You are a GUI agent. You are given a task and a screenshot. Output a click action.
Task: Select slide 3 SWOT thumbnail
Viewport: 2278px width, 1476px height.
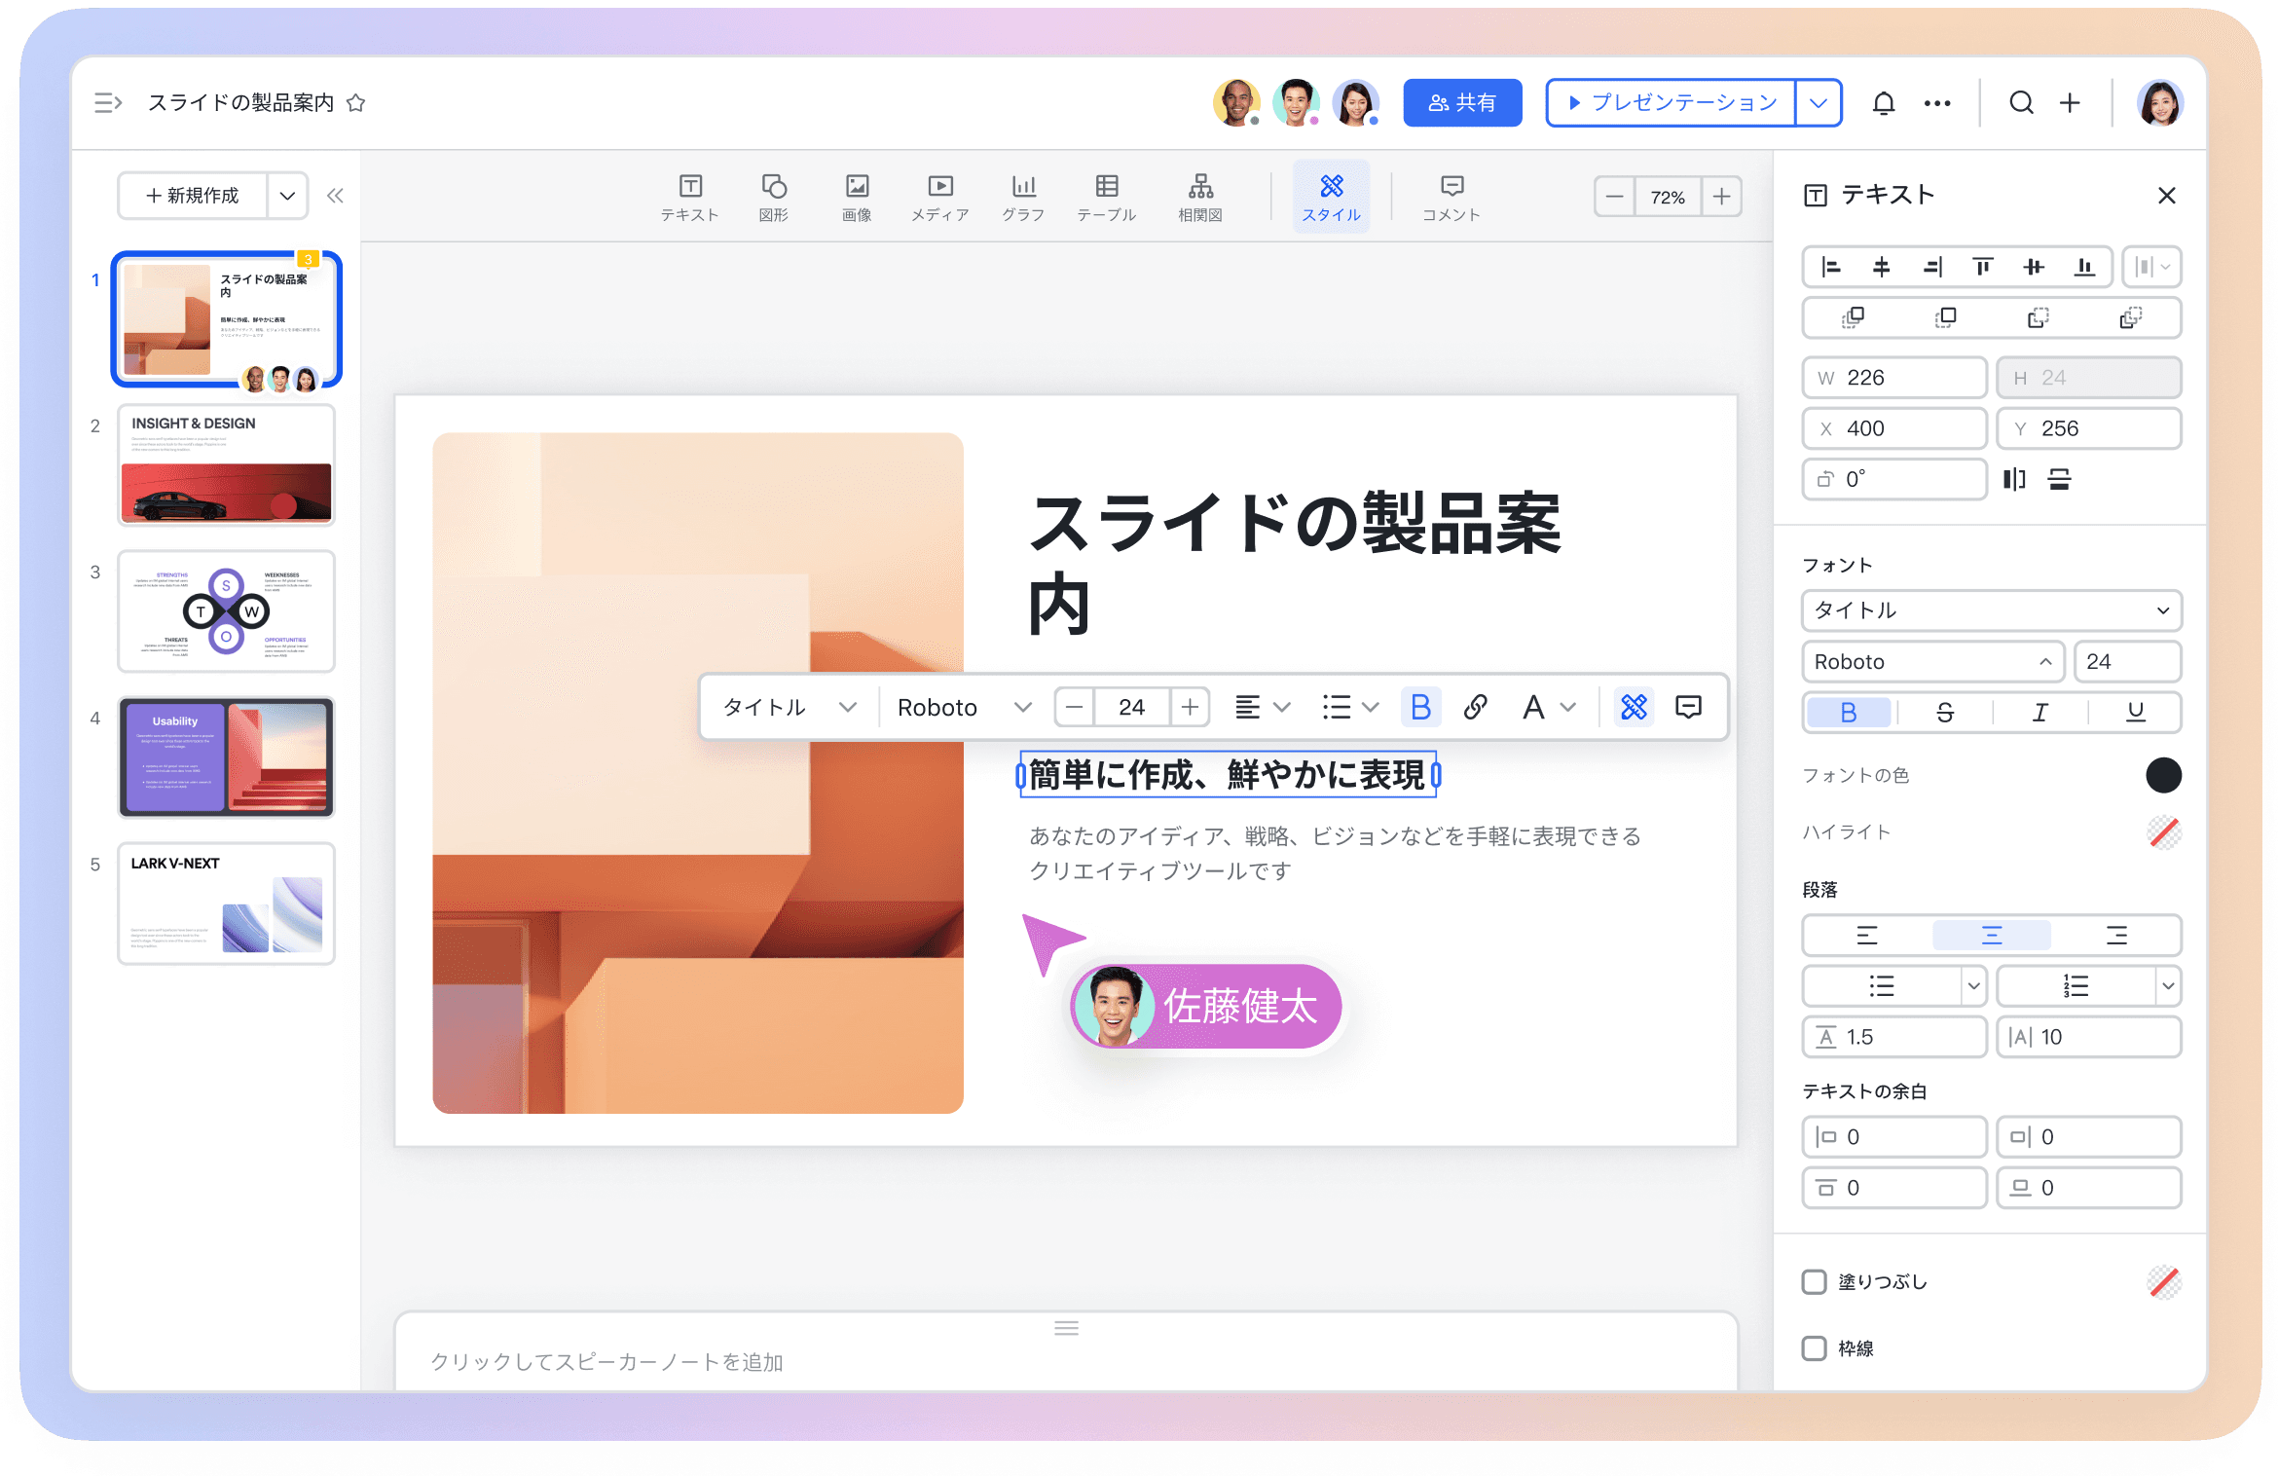click(x=226, y=611)
